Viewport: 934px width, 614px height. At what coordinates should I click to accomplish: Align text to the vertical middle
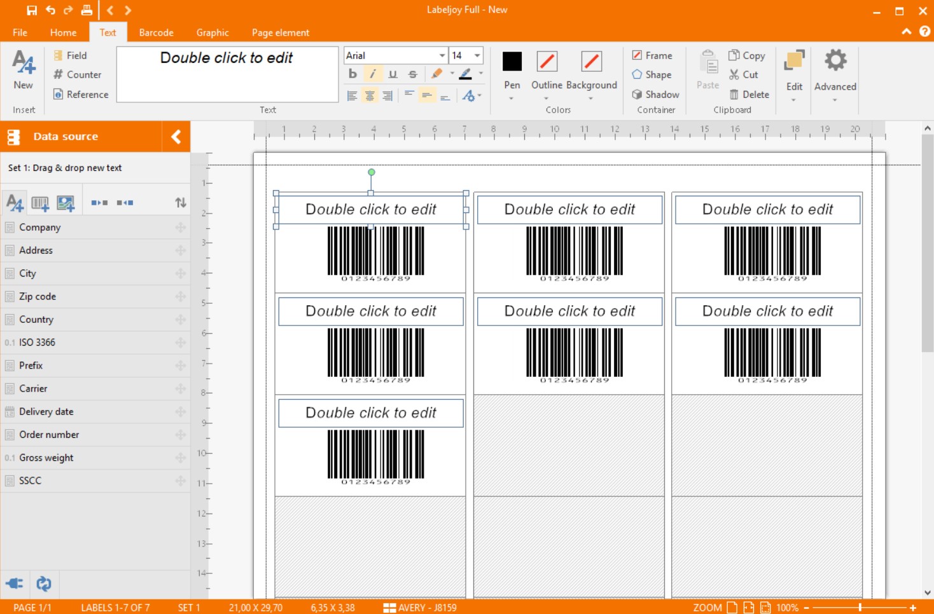pyautogui.click(x=427, y=96)
